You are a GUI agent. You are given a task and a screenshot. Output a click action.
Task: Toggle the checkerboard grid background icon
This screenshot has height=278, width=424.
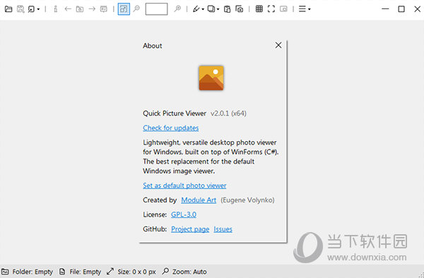pyautogui.click(x=259, y=9)
